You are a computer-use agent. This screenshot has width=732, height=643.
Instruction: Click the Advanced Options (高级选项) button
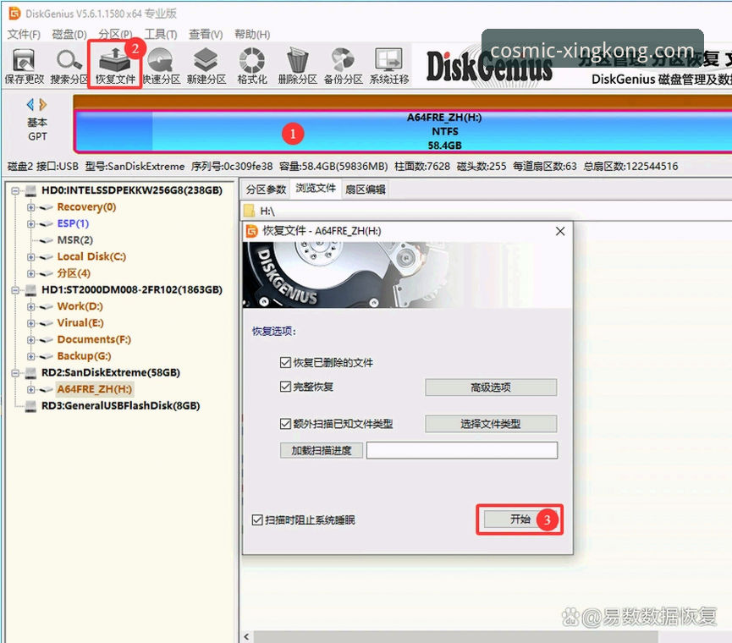click(491, 387)
